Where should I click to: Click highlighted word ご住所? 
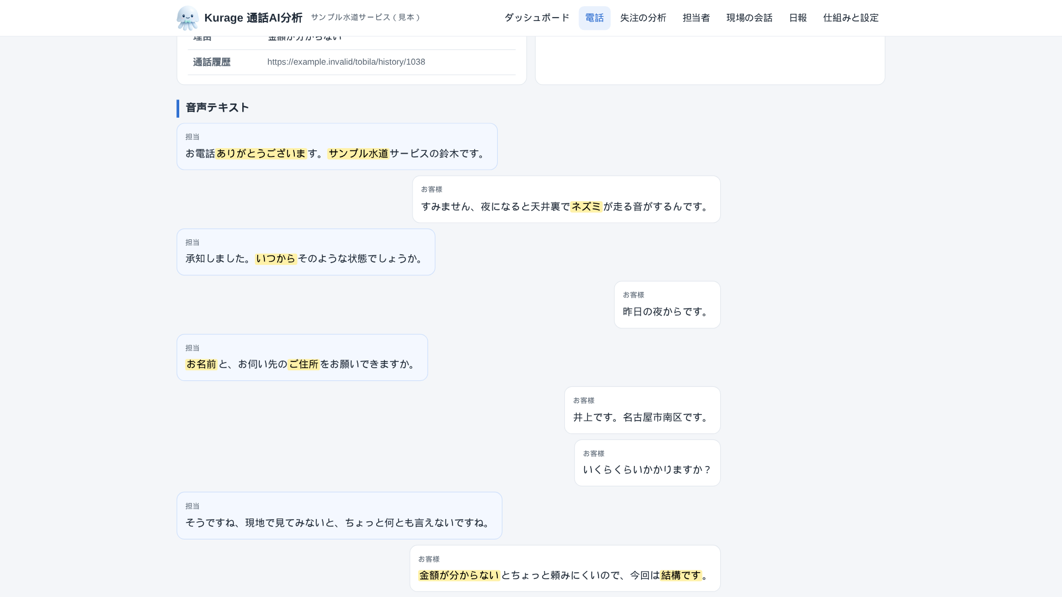(x=304, y=364)
